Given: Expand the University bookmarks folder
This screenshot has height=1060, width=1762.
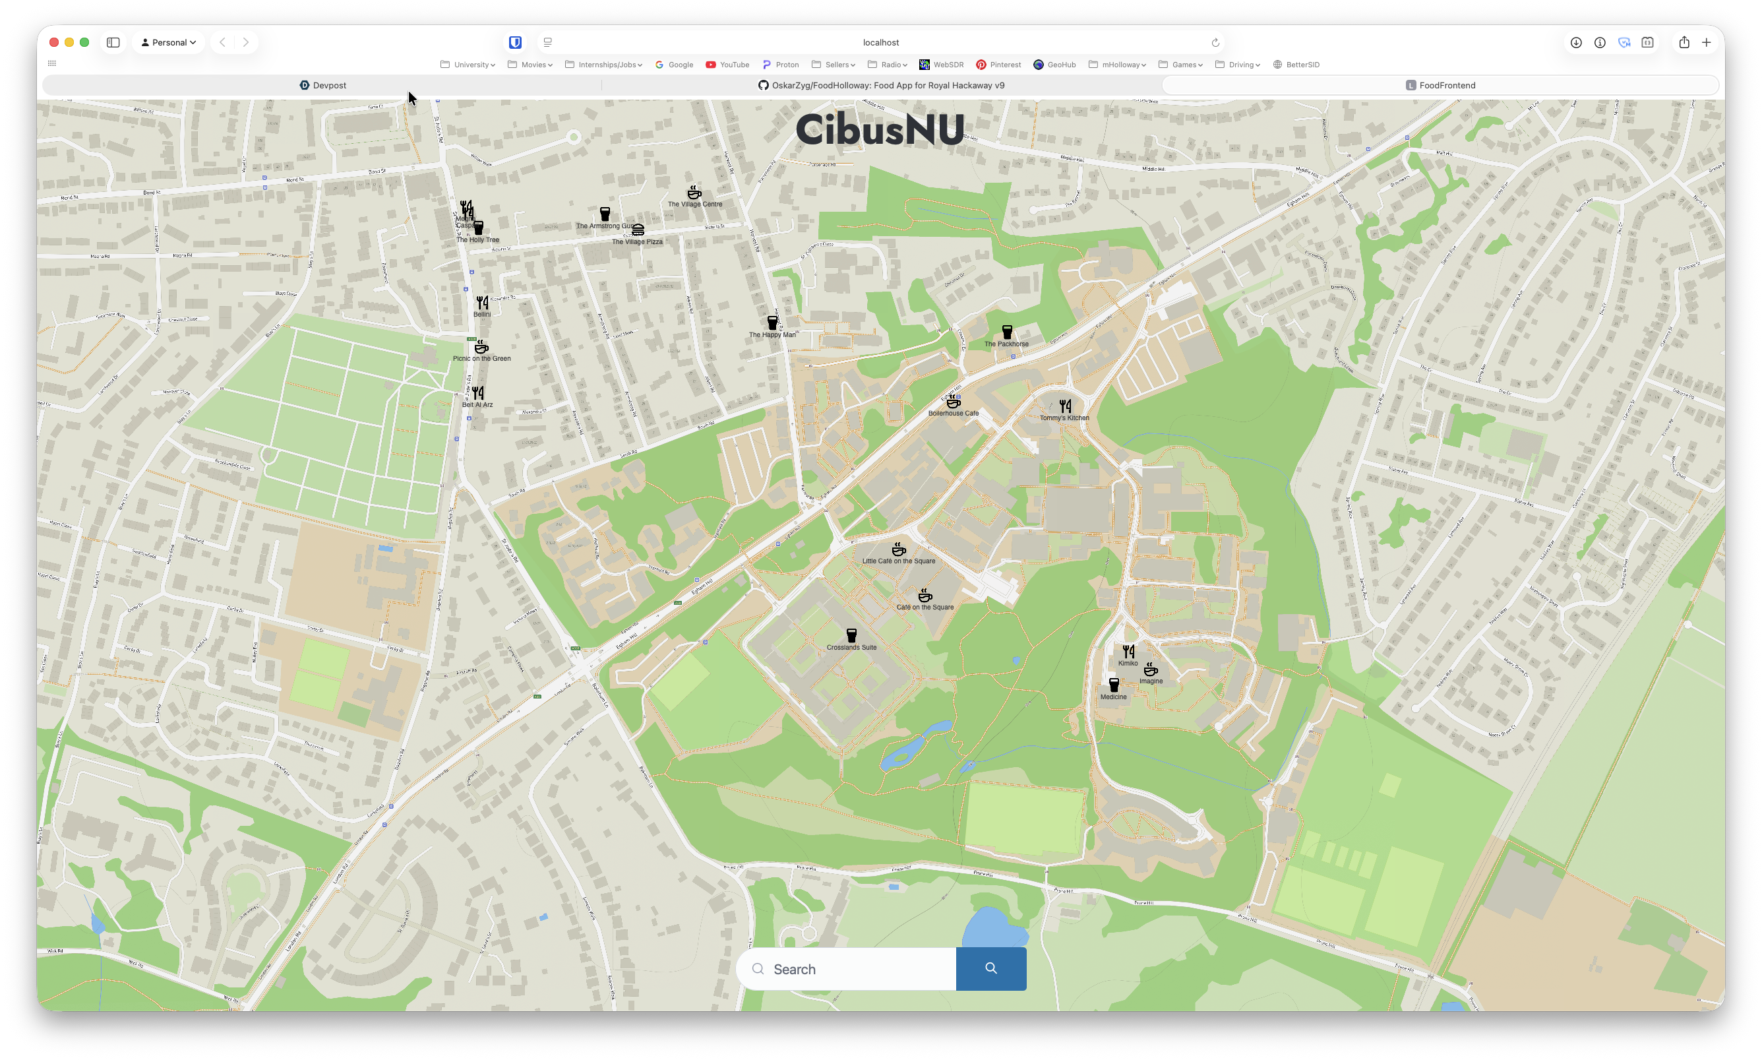Looking at the screenshot, I should coord(468,64).
